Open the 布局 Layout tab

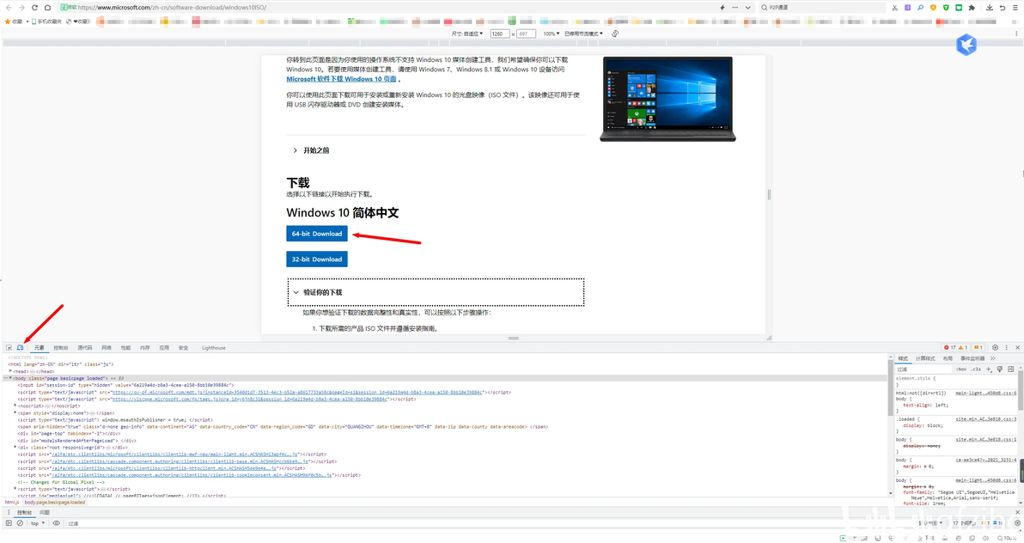(x=948, y=358)
